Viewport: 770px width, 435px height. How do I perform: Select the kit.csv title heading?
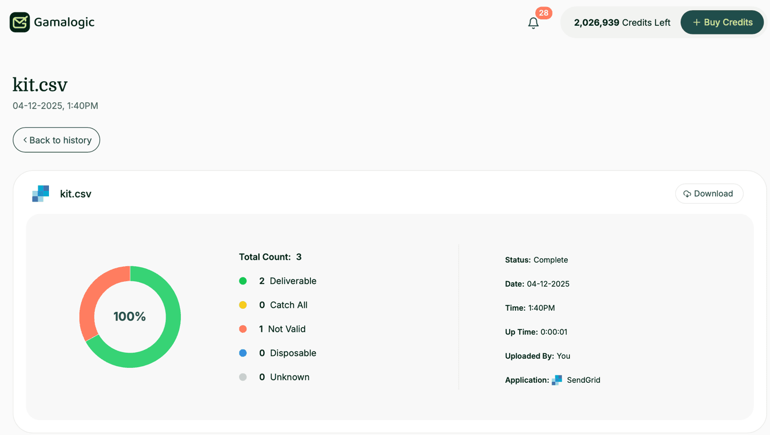pyautogui.click(x=40, y=84)
